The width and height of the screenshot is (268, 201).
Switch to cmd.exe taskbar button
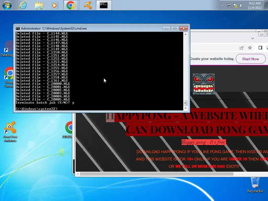[x=104, y=5]
